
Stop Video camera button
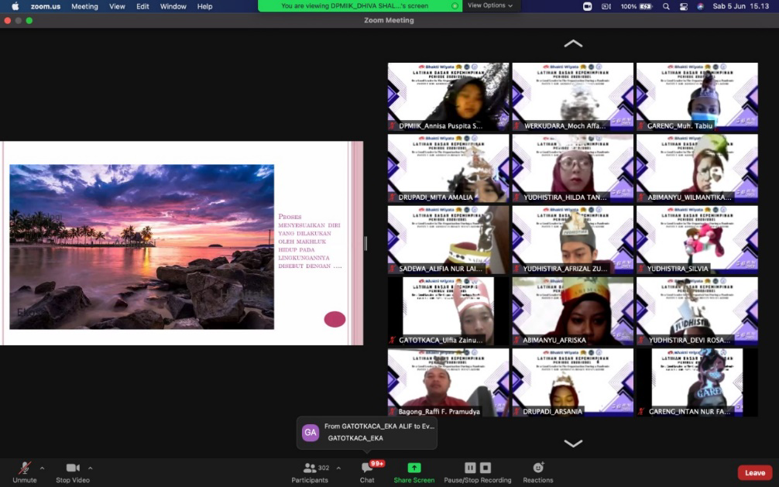click(x=73, y=468)
